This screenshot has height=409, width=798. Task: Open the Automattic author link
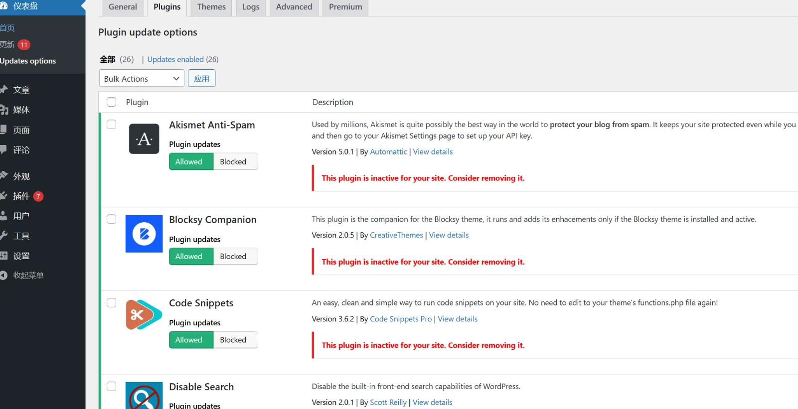point(388,151)
